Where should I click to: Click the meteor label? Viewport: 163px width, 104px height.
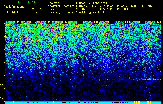pos(37,8)
